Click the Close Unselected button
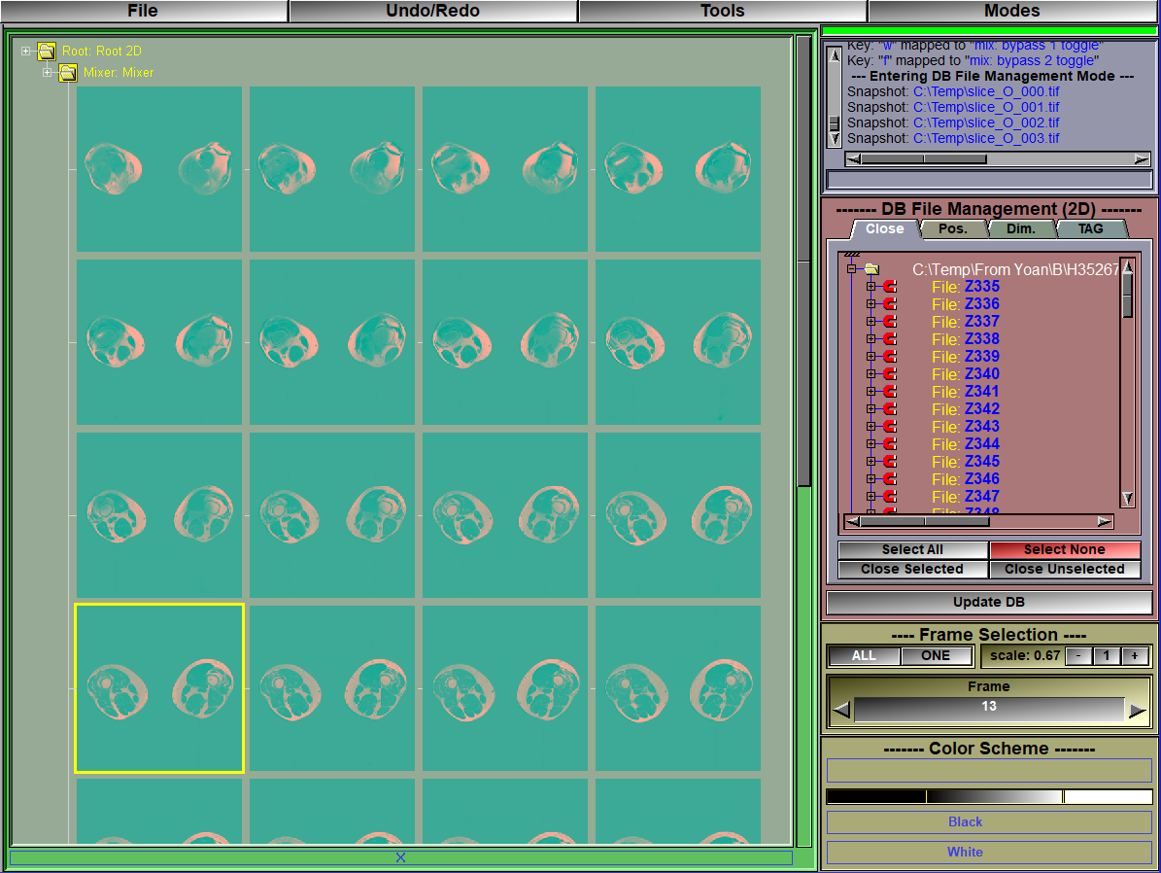 point(1065,569)
